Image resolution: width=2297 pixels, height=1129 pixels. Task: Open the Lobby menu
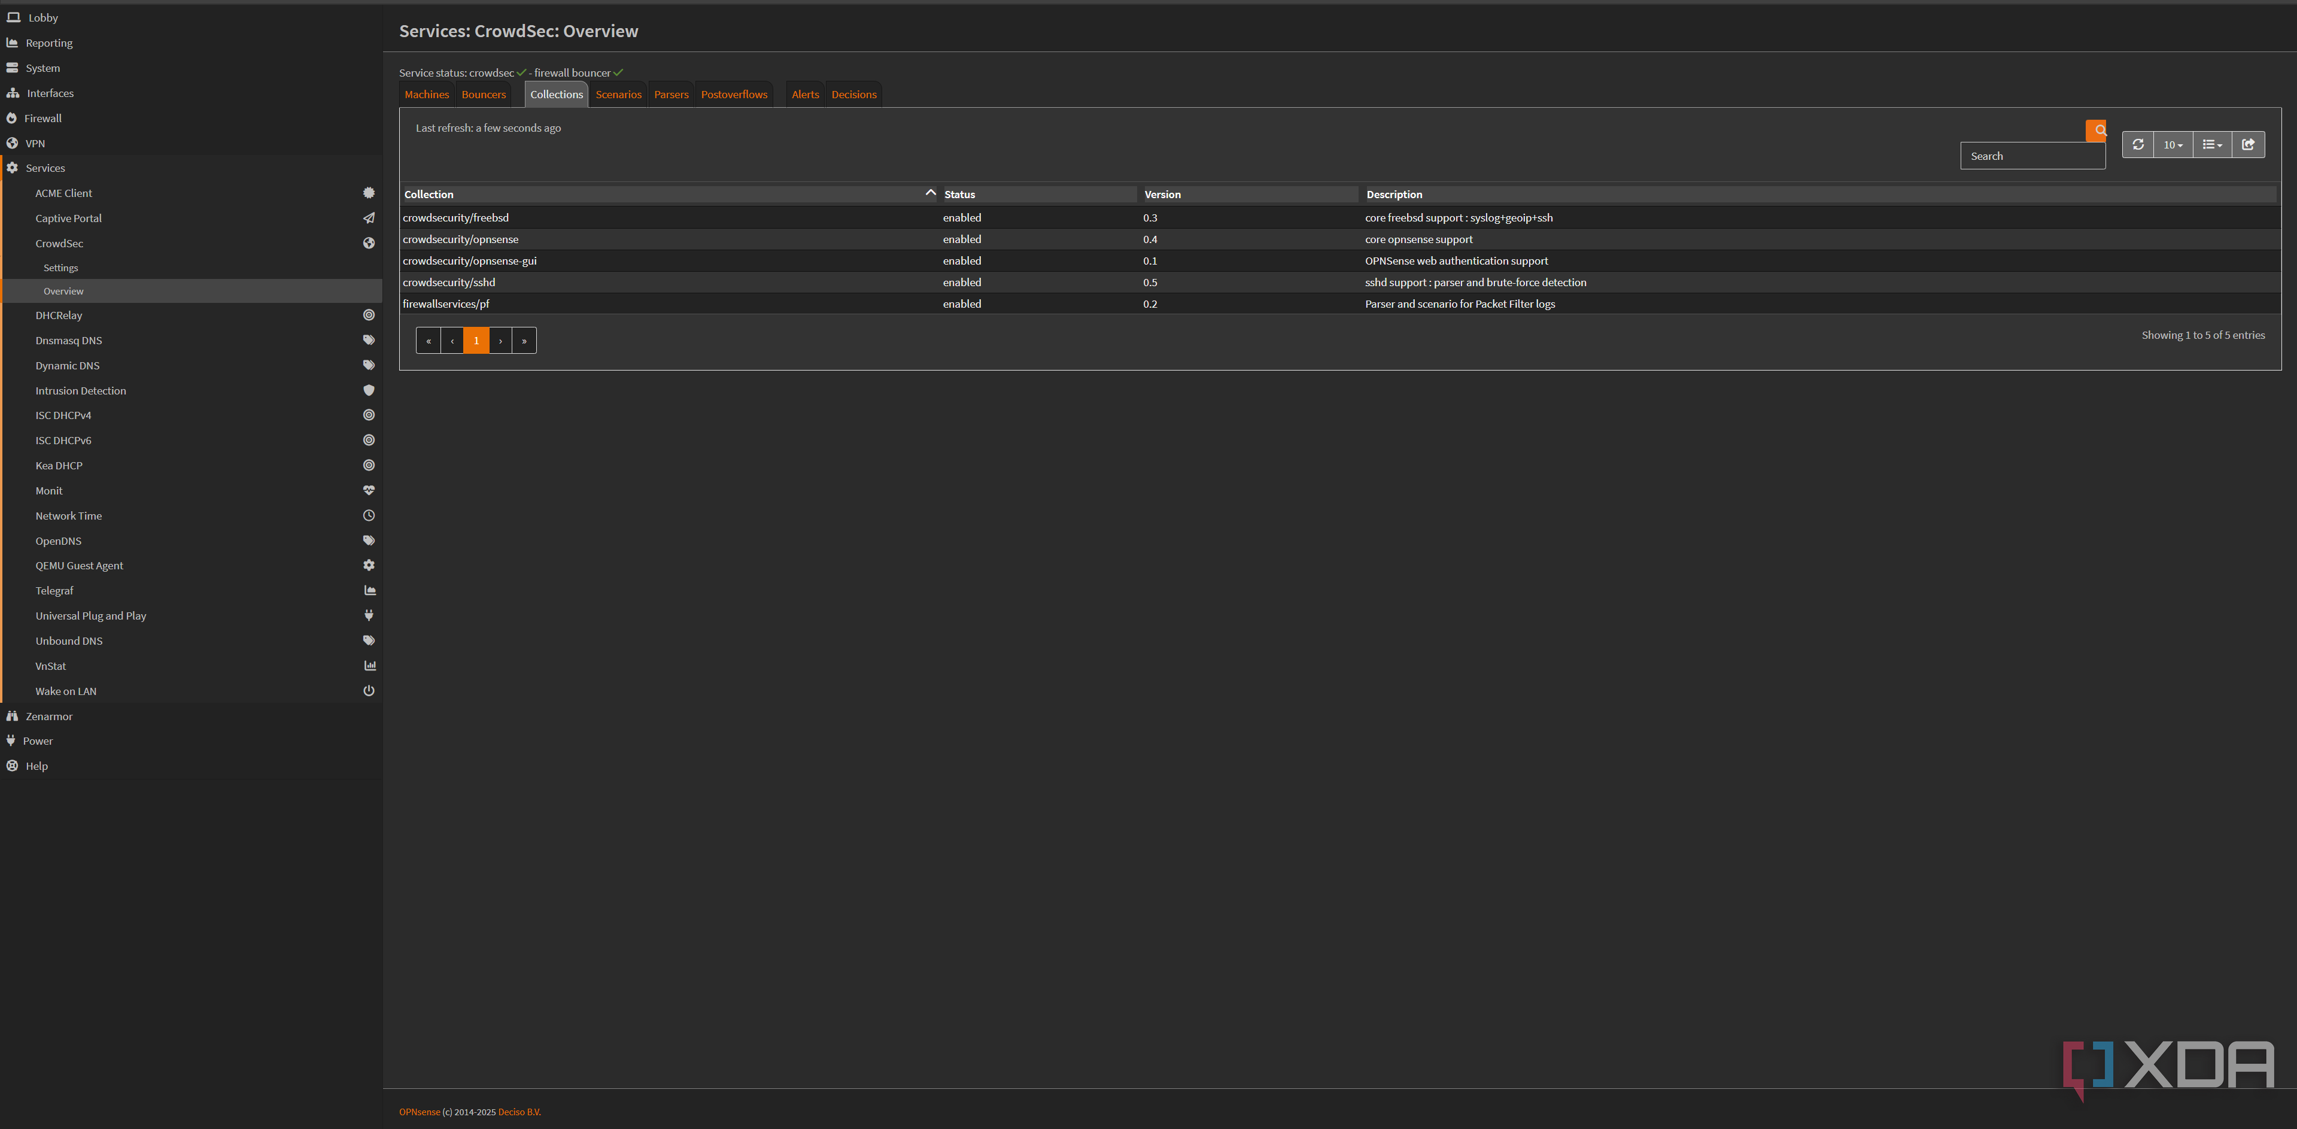(x=191, y=18)
